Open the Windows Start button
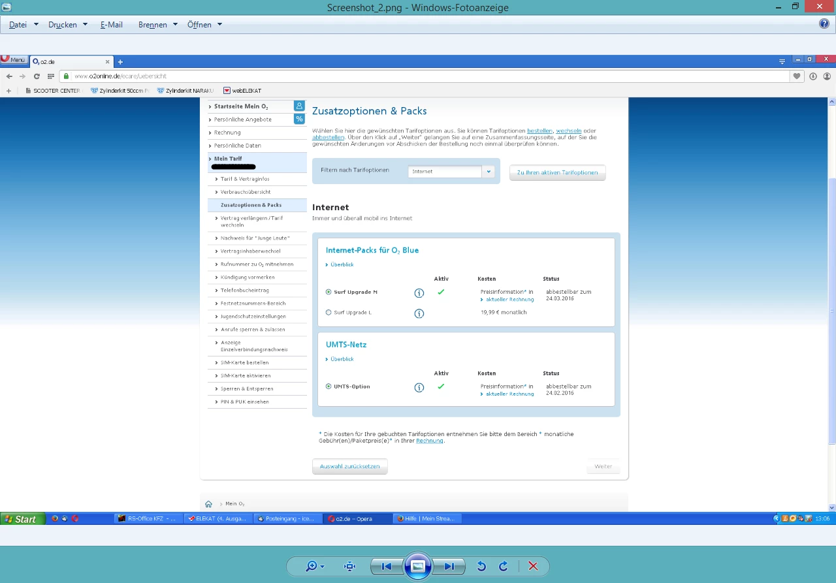The width and height of the screenshot is (836, 583). pyautogui.click(x=23, y=519)
